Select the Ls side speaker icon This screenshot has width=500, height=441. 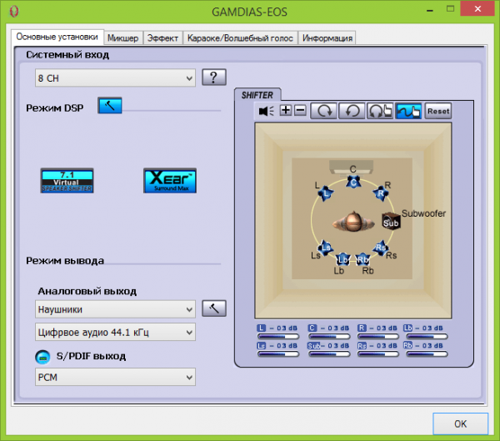click(325, 248)
